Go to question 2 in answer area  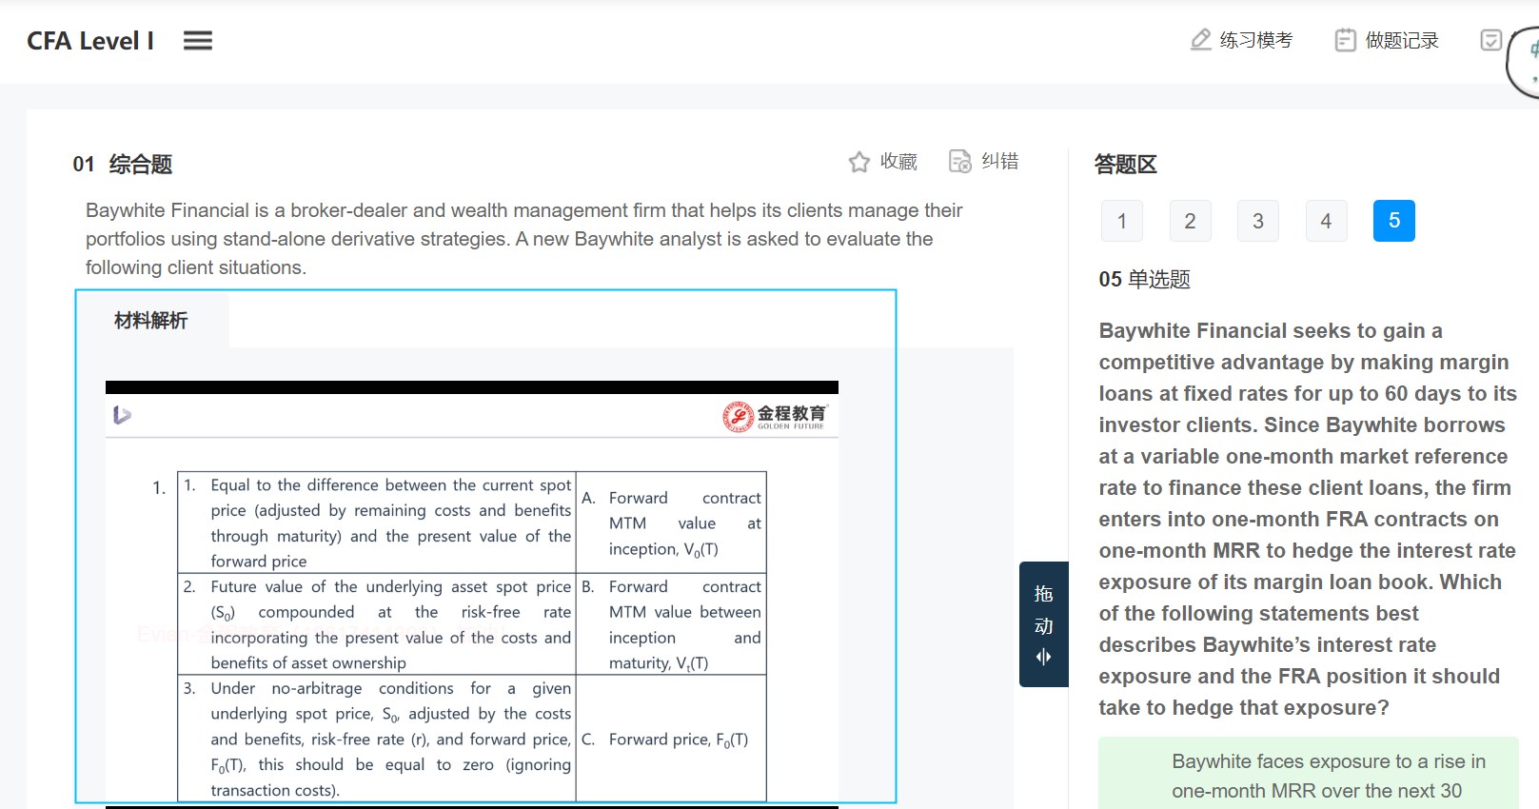tap(1190, 221)
